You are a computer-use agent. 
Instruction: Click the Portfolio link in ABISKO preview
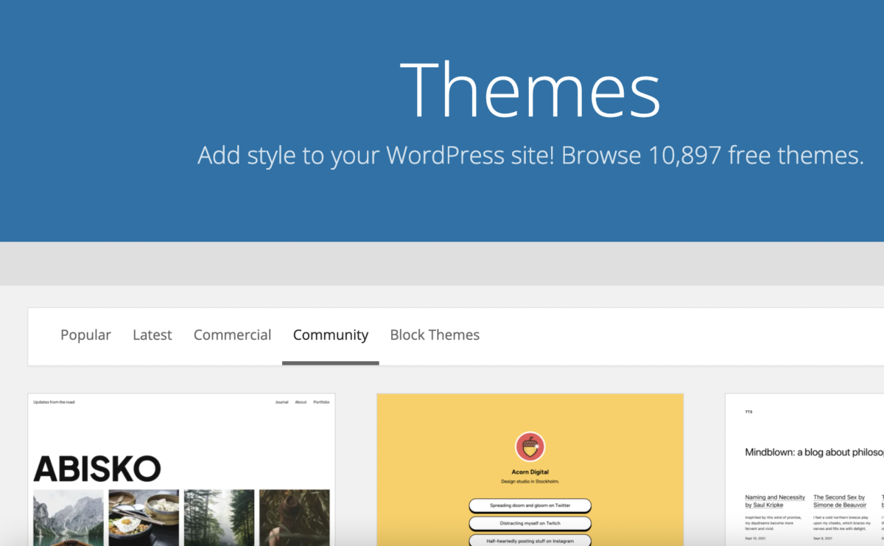321,402
